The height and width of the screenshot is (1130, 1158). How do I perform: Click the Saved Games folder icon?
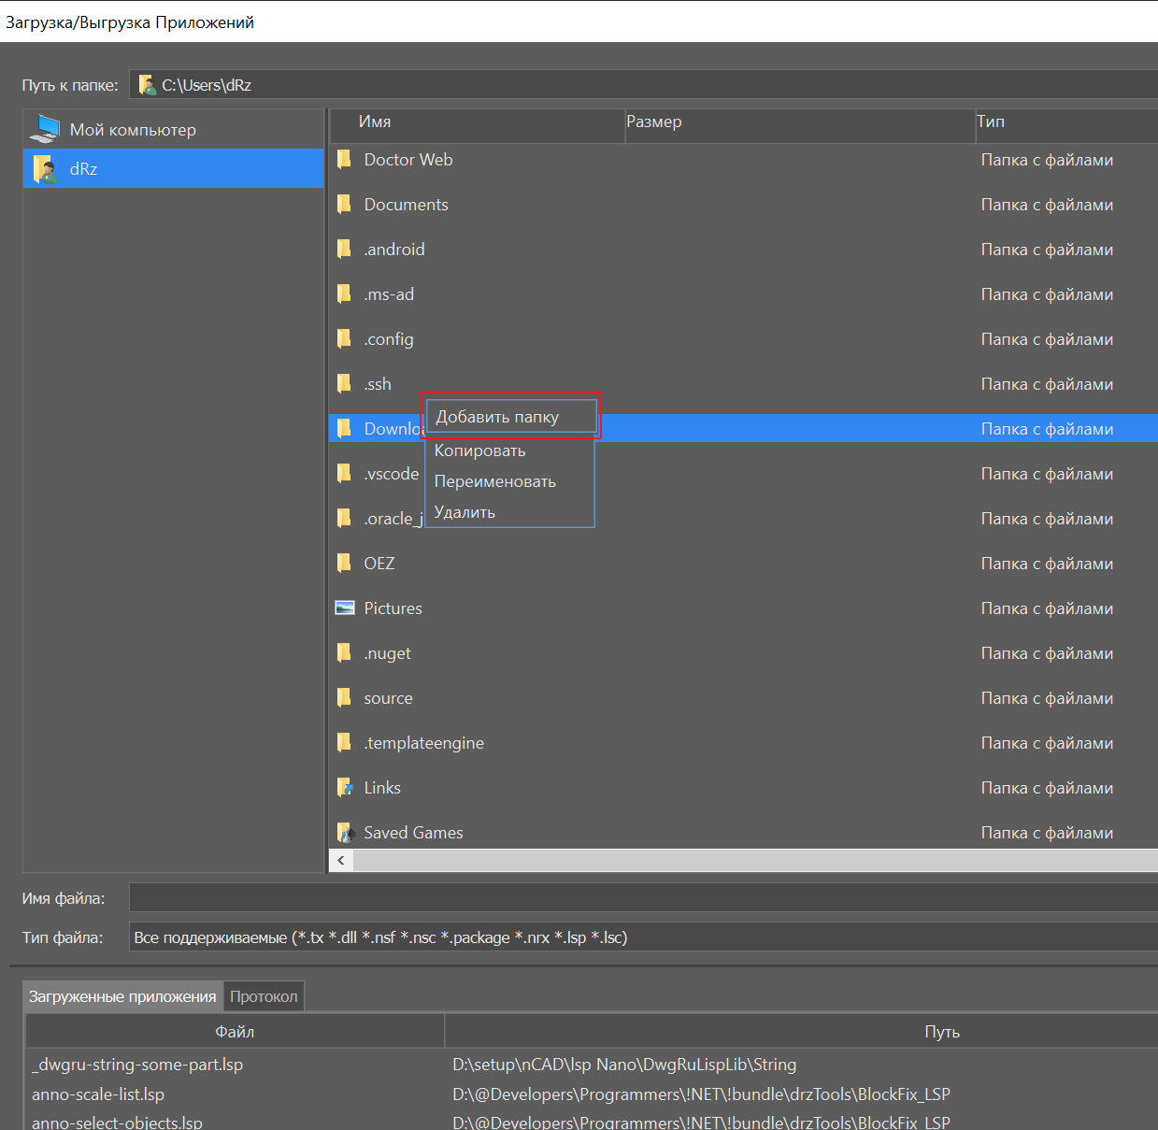tap(345, 833)
